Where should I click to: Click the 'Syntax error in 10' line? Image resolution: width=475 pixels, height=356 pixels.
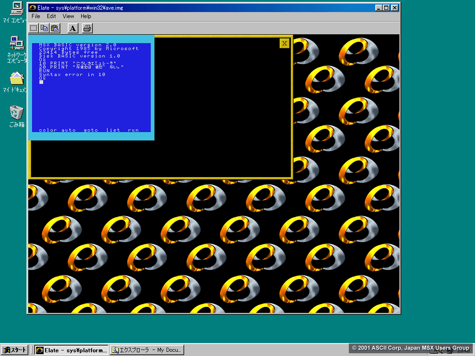(x=72, y=75)
